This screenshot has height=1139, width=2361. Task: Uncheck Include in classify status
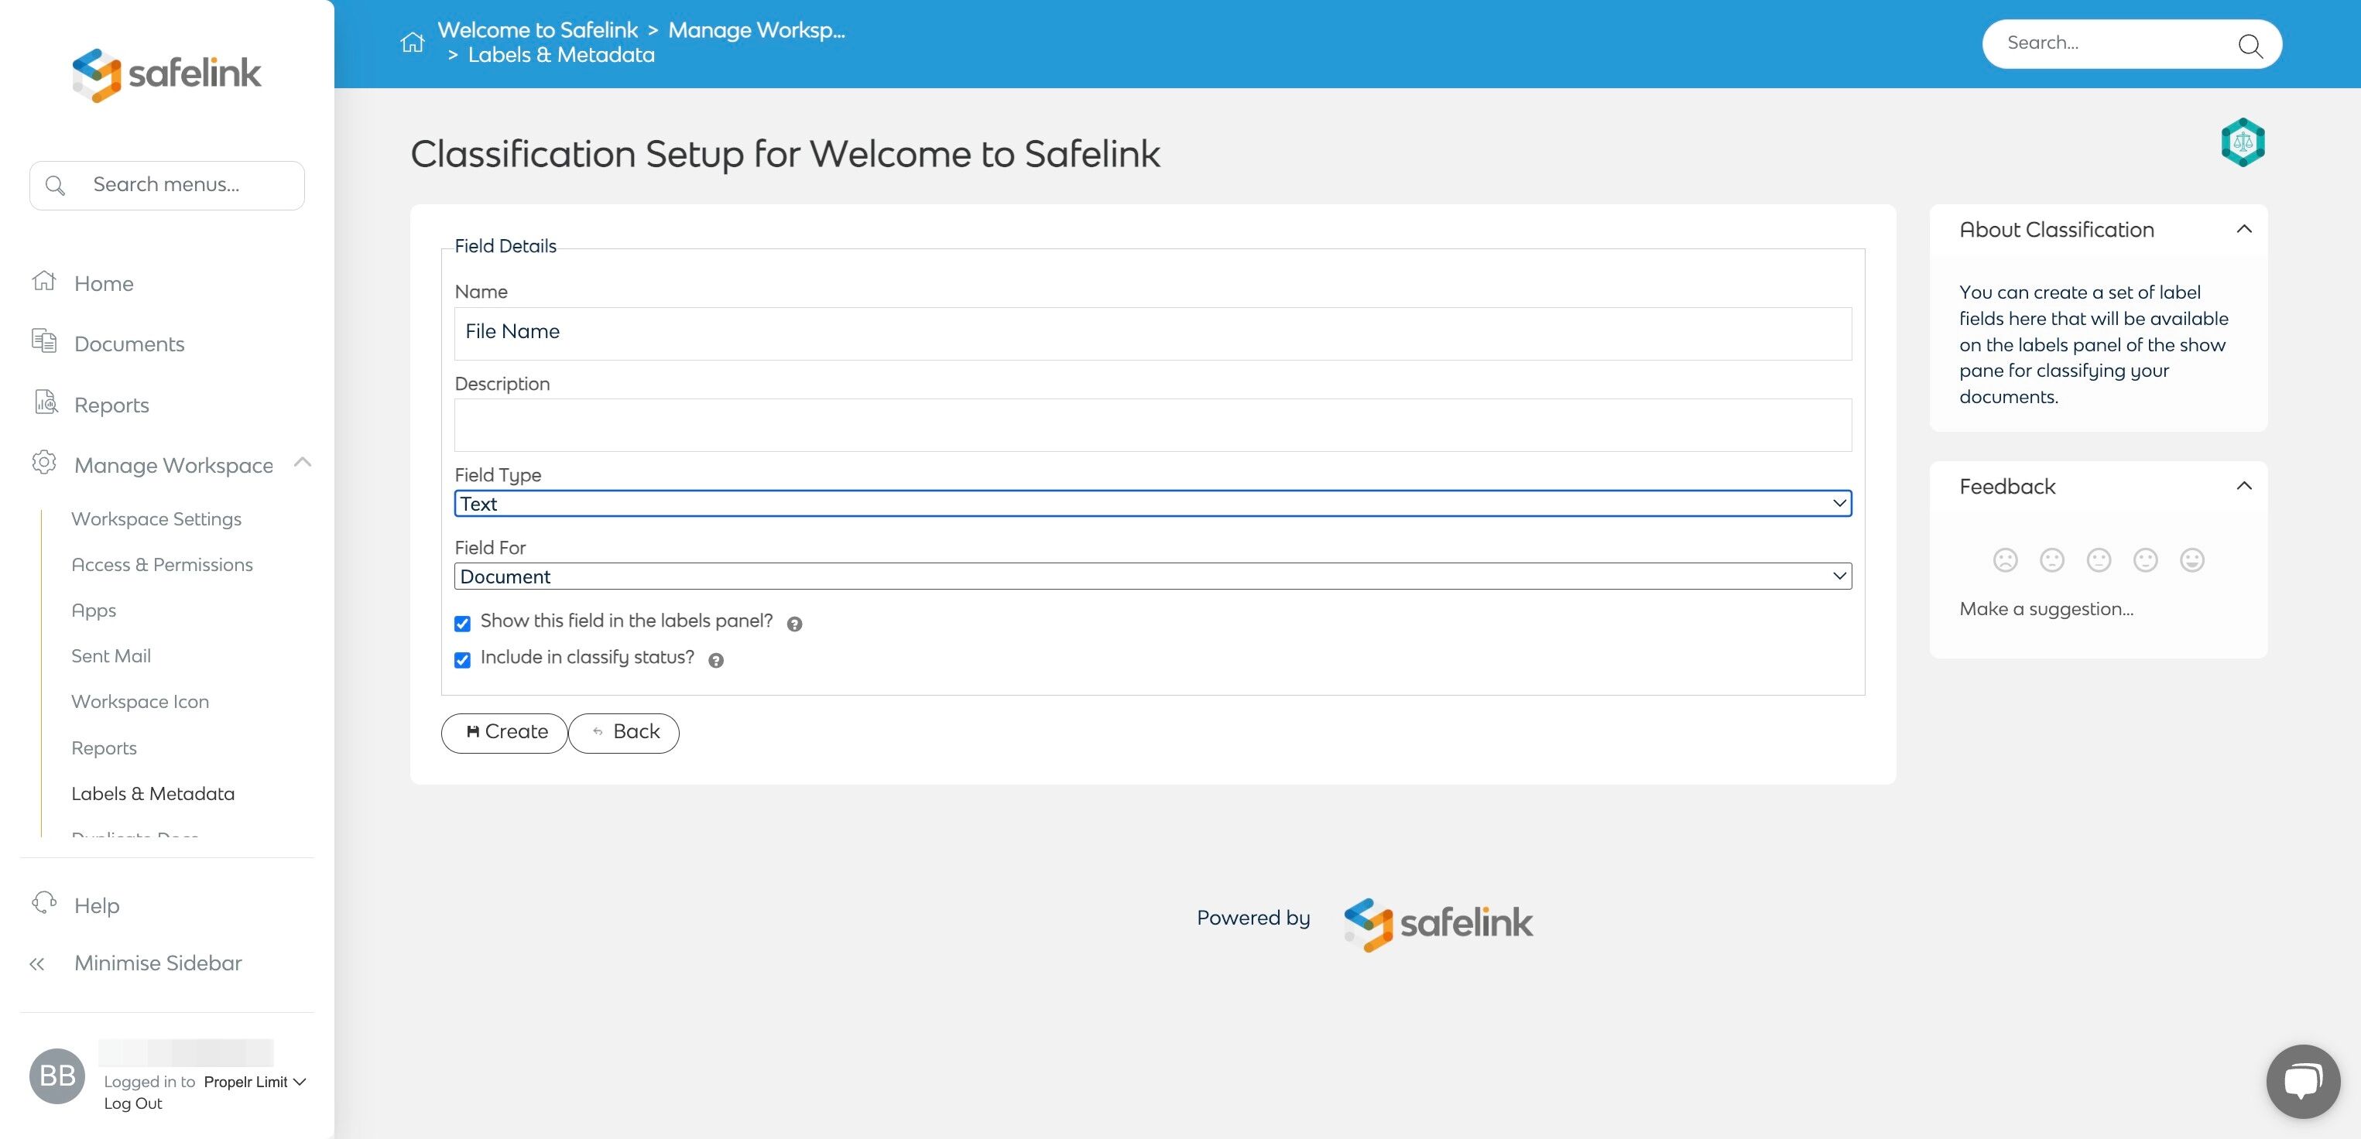point(463,661)
